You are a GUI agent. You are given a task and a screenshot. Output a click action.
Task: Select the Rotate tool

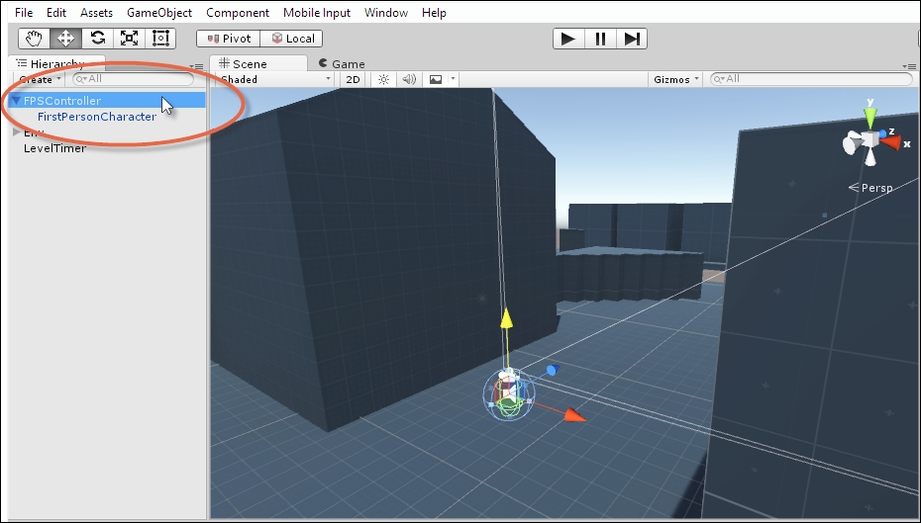click(97, 39)
